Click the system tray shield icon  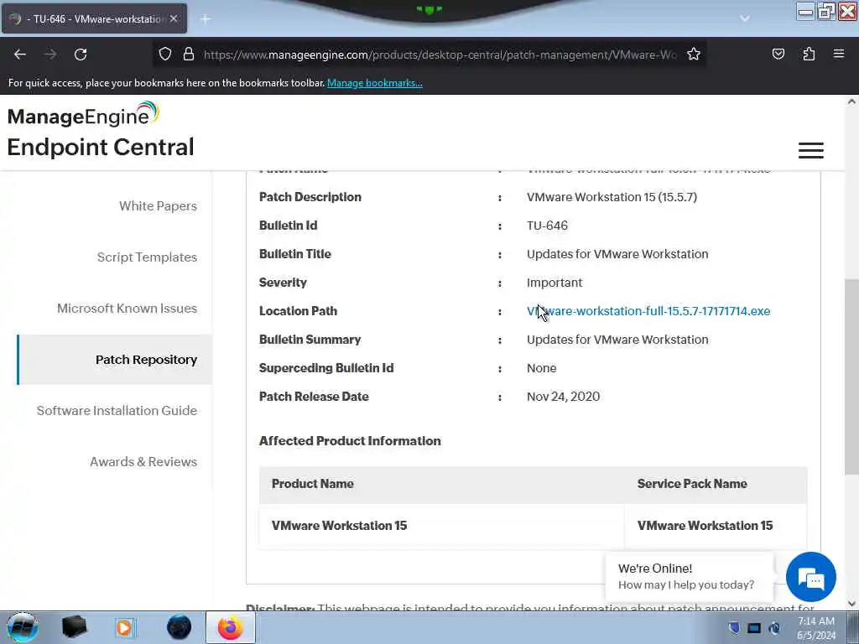pos(734,628)
